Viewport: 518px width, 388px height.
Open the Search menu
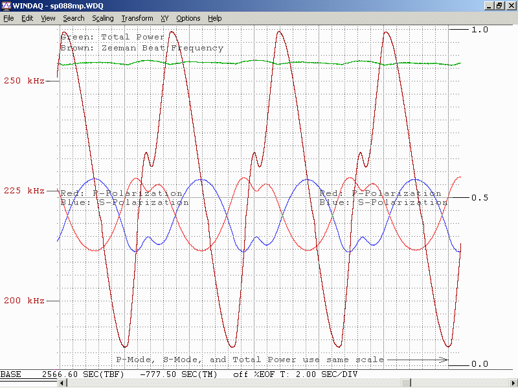pos(73,18)
